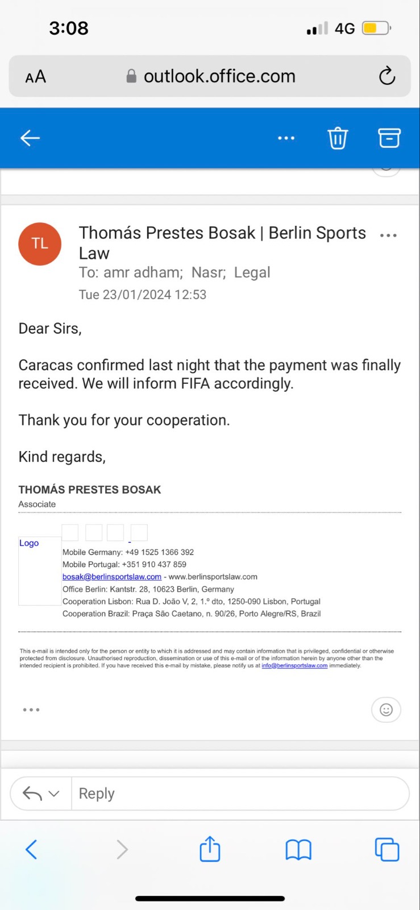420x910 pixels.
Task: Open Safari bookmarks
Action: coord(298,850)
